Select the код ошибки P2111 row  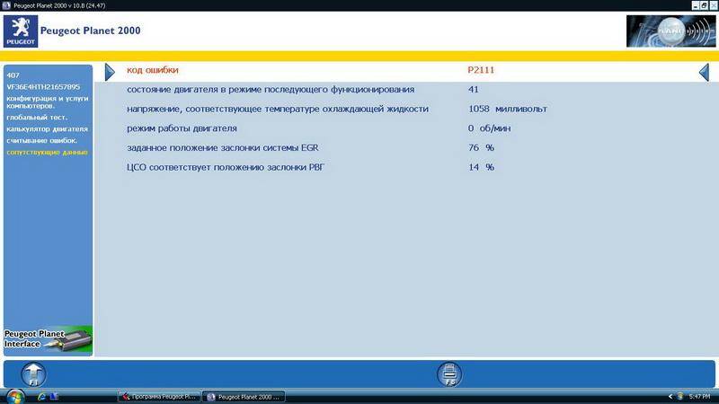404,70
